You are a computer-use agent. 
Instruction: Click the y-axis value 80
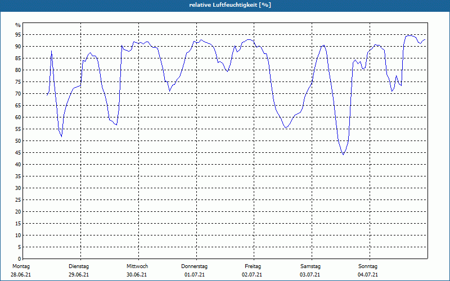click(x=18, y=70)
